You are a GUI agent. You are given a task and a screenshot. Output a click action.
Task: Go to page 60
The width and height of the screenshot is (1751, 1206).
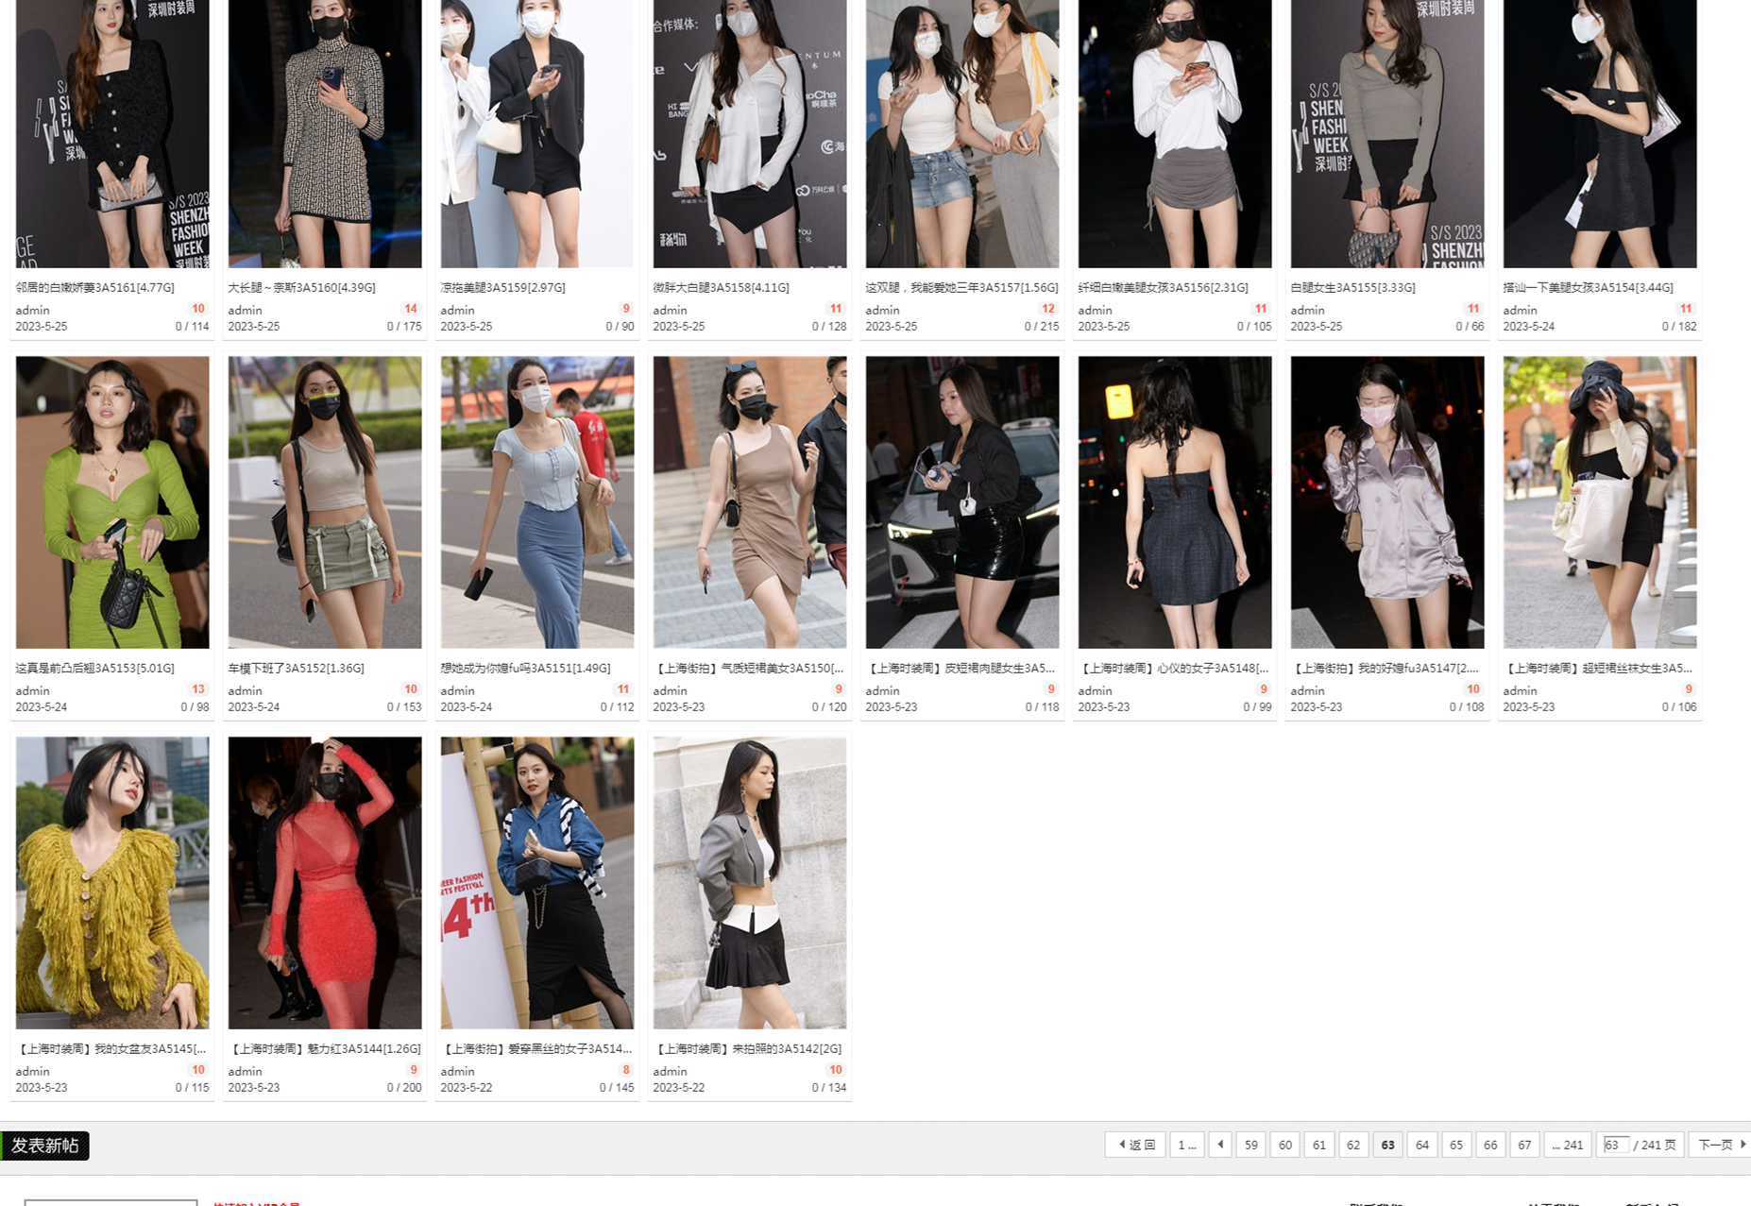click(x=1284, y=1145)
